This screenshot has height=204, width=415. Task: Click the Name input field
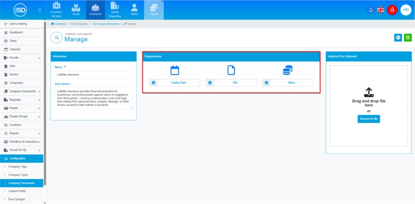93,74
